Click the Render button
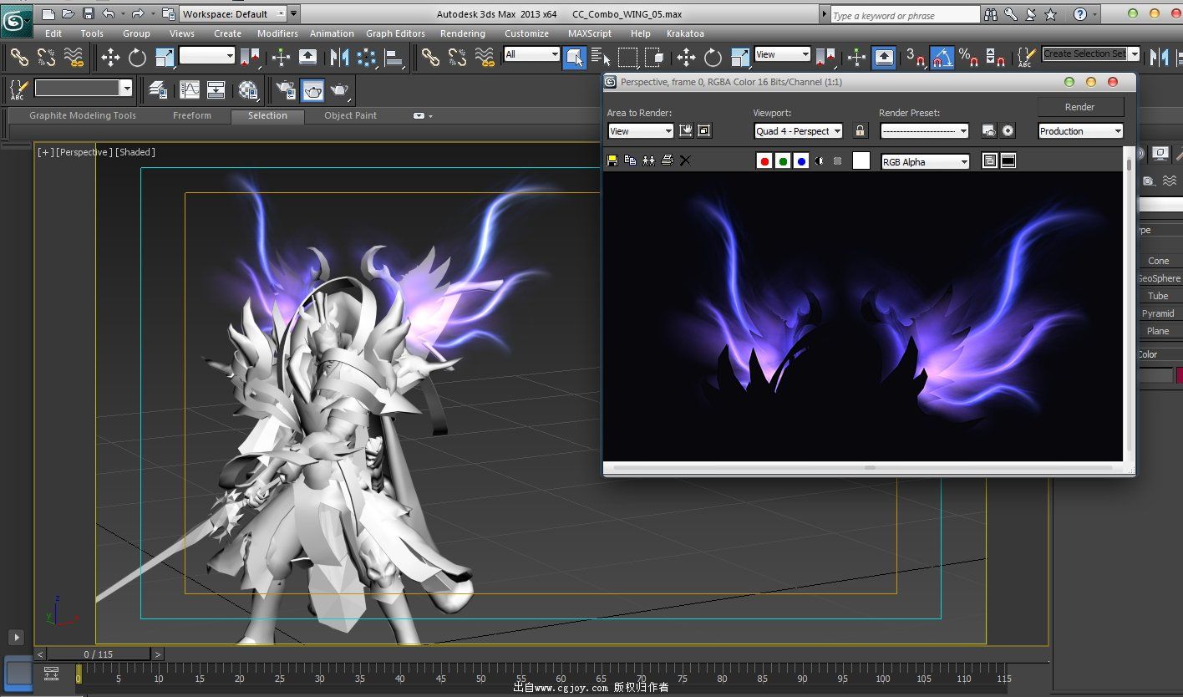The width and height of the screenshot is (1183, 697). pos(1080,107)
